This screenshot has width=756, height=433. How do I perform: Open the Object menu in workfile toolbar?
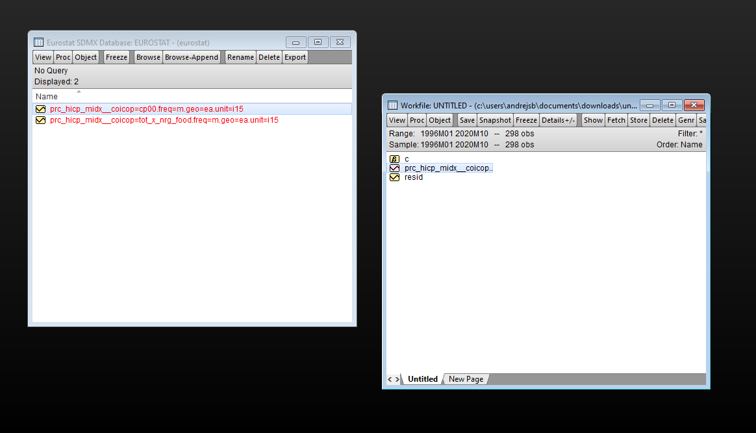pyautogui.click(x=440, y=120)
